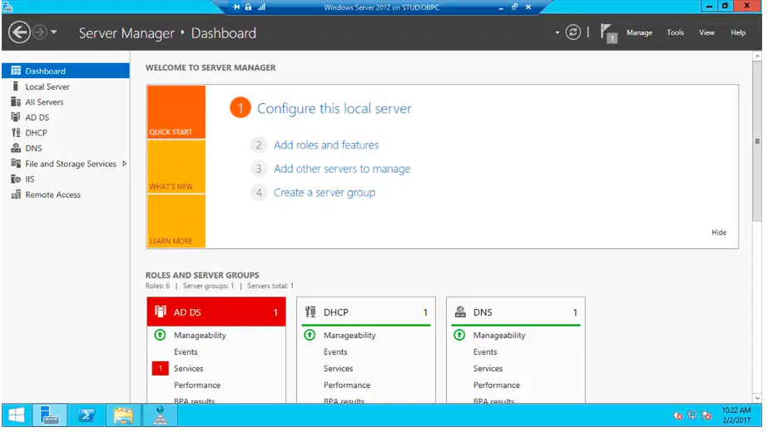Open Services in the DHCP tile
This screenshot has height=432, width=768.
coord(339,368)
